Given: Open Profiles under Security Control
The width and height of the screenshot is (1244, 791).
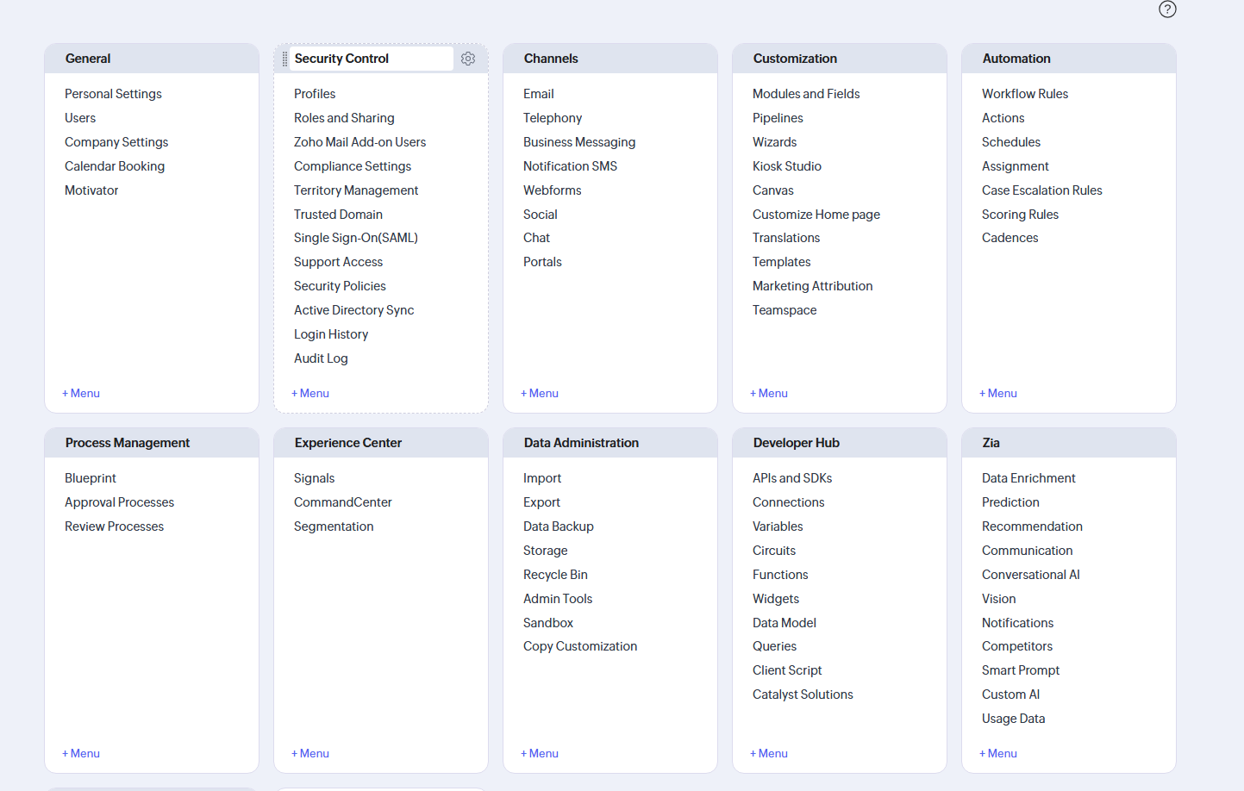Looking at the screenshot, I should point(315,94).
